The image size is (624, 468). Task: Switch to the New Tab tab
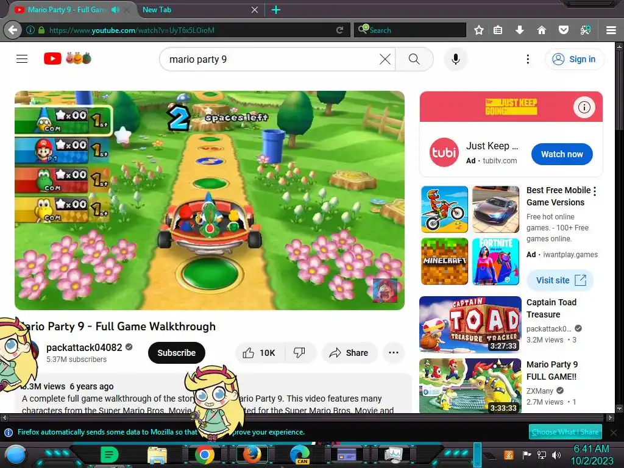(x=199, y=10)
